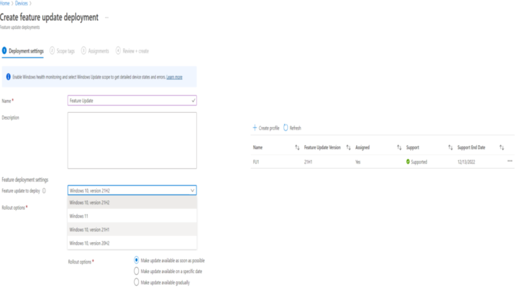The height and width of the screenshot is (292, 520).
Task: Click the Description text area
Action: pyautogui.click(x=132, y=141)
